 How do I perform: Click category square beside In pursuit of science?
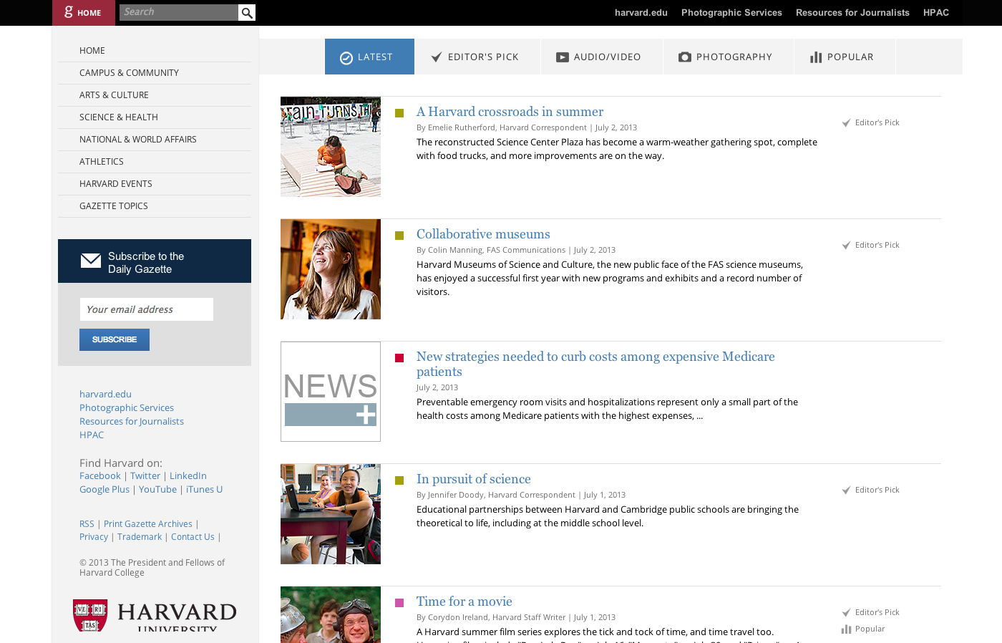pyautogui.click(x=399, y=480)
